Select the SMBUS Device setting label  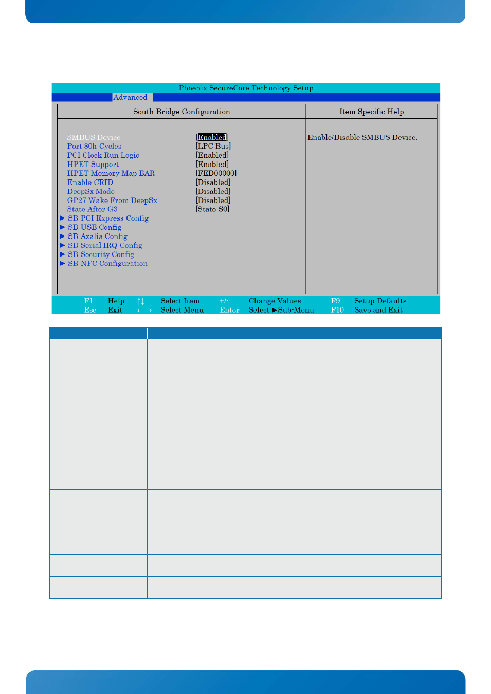click(x=94, y=137)
